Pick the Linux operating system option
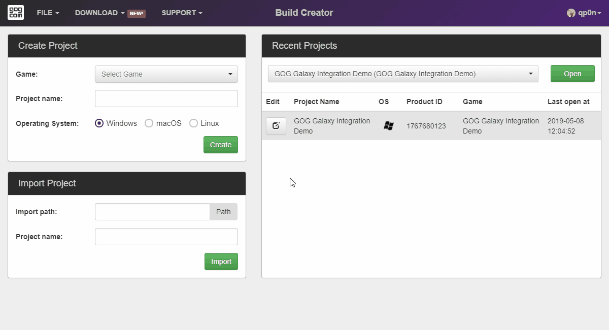 pos(193,123)
